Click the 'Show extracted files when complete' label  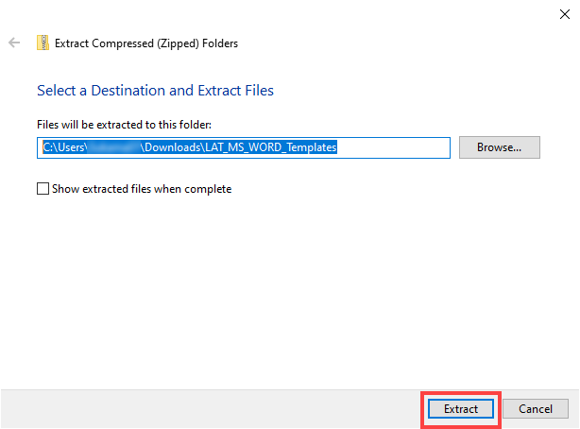[x=142, y=189]
